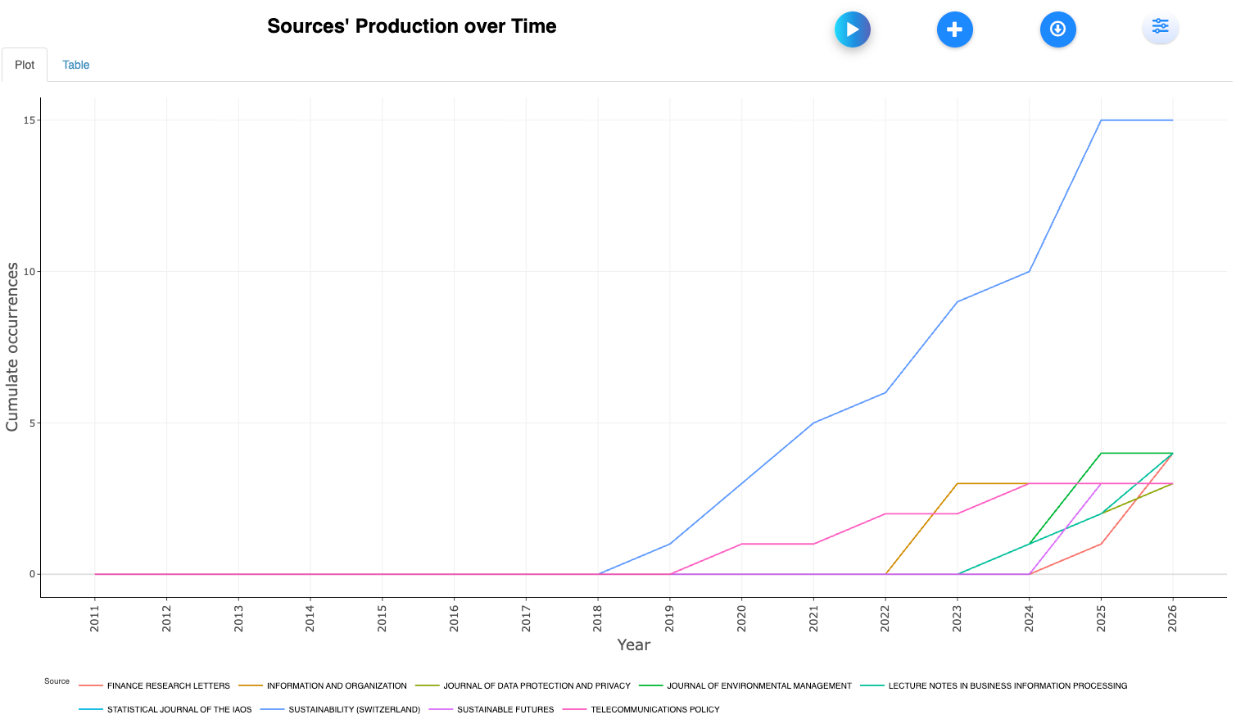Toggle SUSTAINABILITY (SWITZERLAND) legend entry
1236x719 pixels.
pyautogui.click(x=354, y=710)
